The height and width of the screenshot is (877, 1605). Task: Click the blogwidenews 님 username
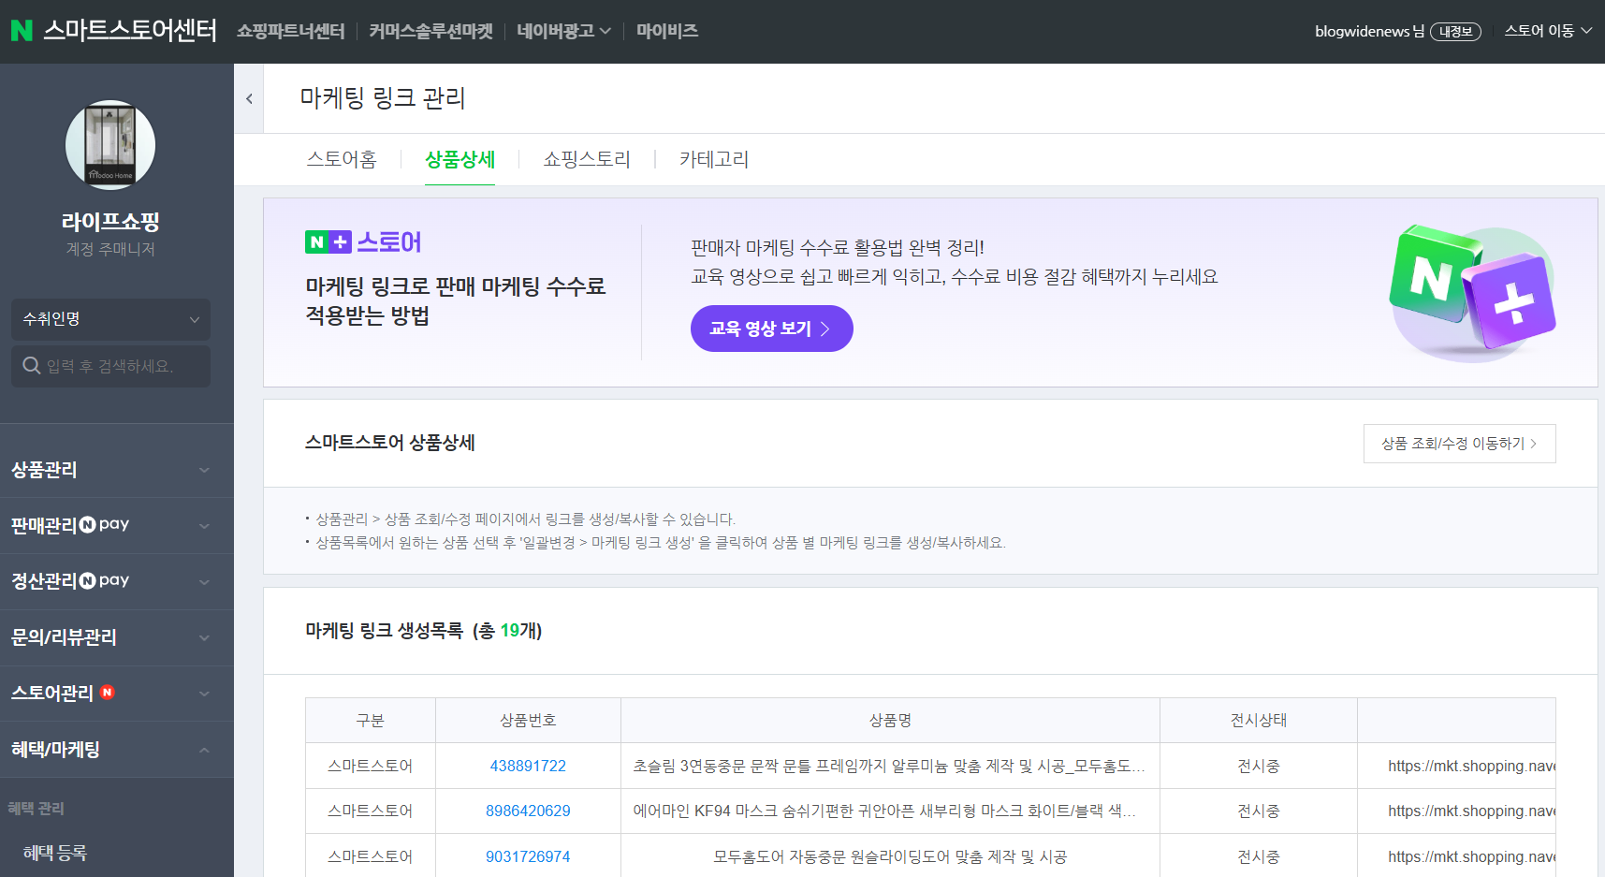click(x=1369, y=31)
